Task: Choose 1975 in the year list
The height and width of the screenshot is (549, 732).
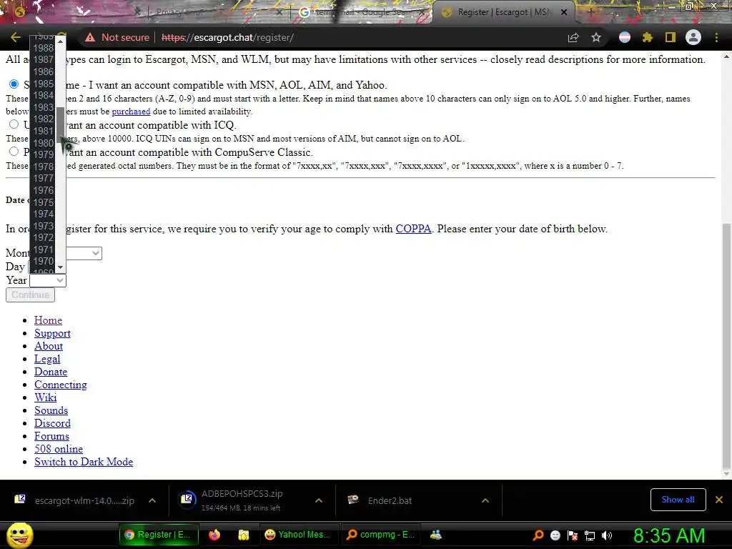Action: point(44,202)
